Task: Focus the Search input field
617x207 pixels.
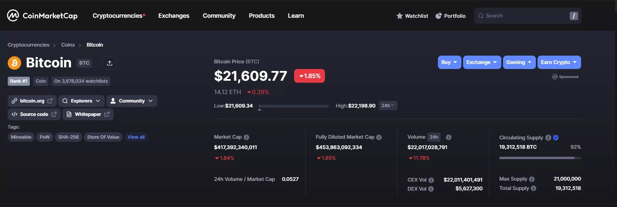Action: click(x=527, y=16)
